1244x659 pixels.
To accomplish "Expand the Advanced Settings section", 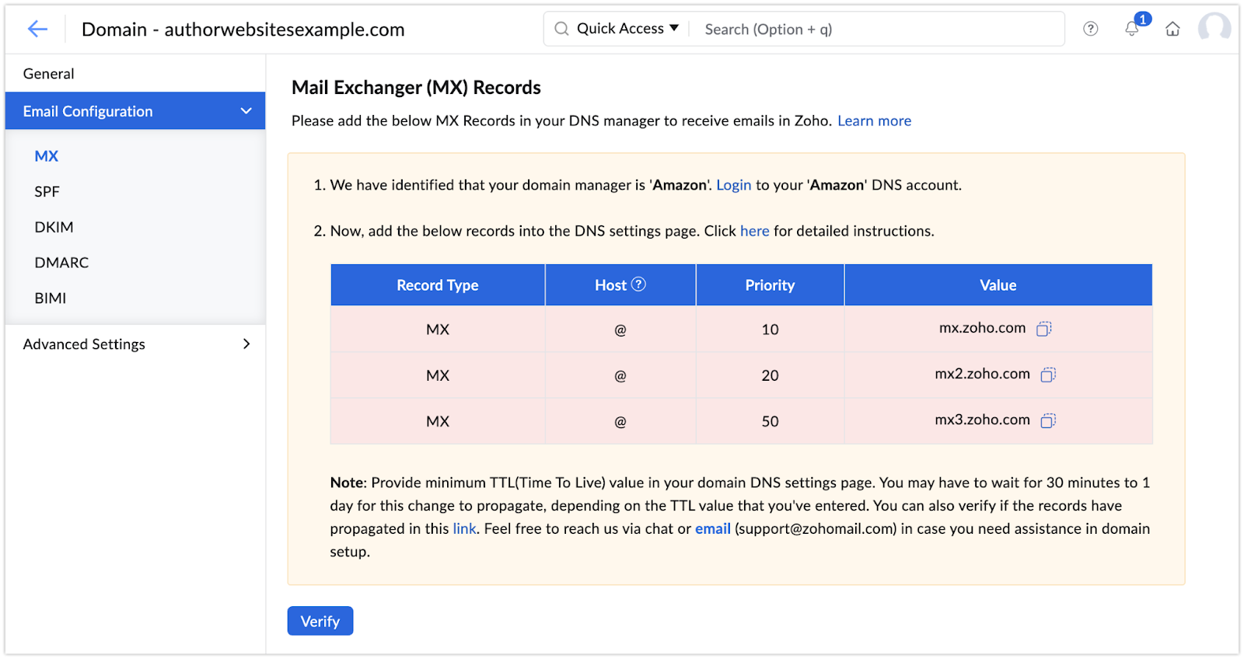I will pyautogui.click(x=135, y=344).
